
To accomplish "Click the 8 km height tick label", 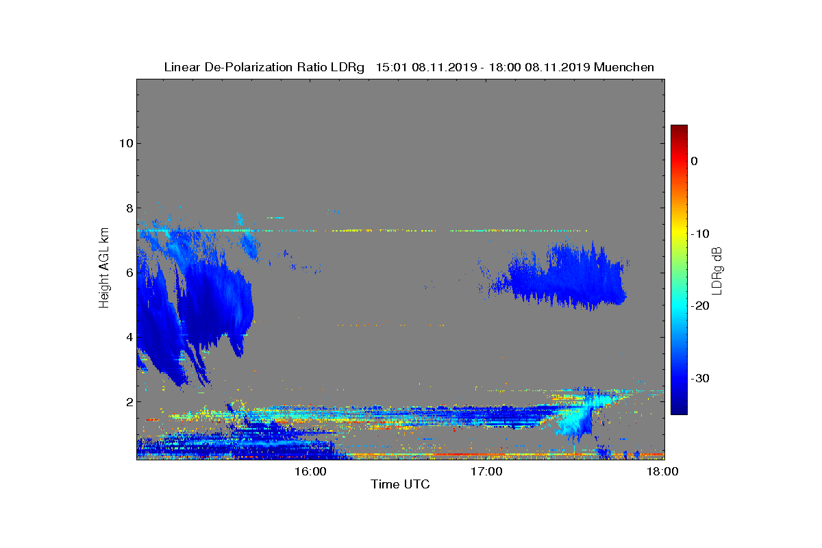I will [x=129, y=208].
